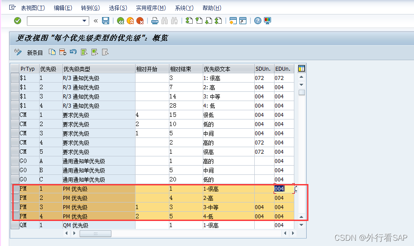Click scroll down arrow below the up arrow
Screen dimensions: 414x246
tap(301, 85)
